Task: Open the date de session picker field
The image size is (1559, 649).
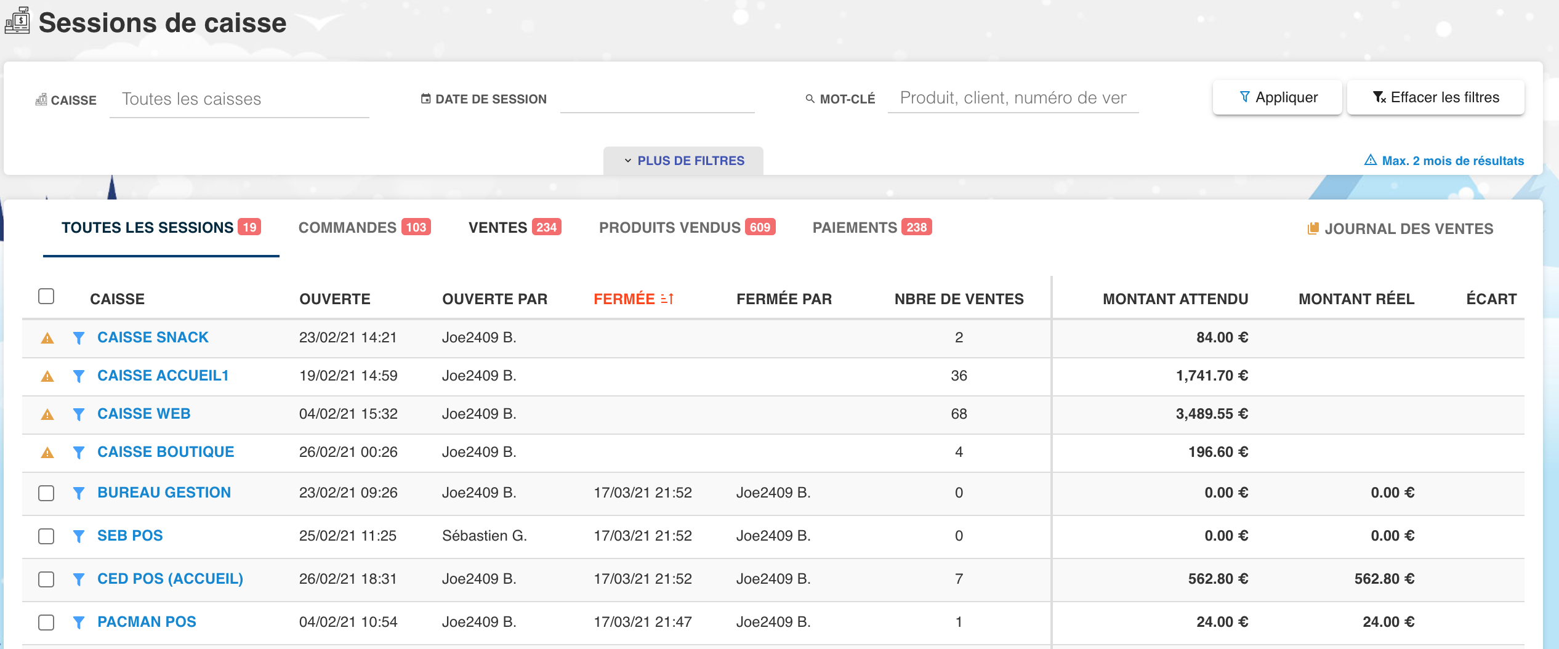Action: click(657, 99)
